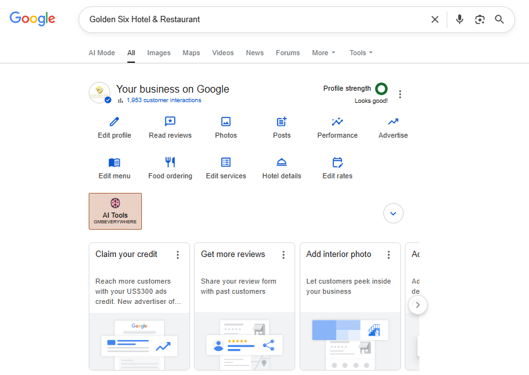Click the search box with hotel name

tap(253, 20)
